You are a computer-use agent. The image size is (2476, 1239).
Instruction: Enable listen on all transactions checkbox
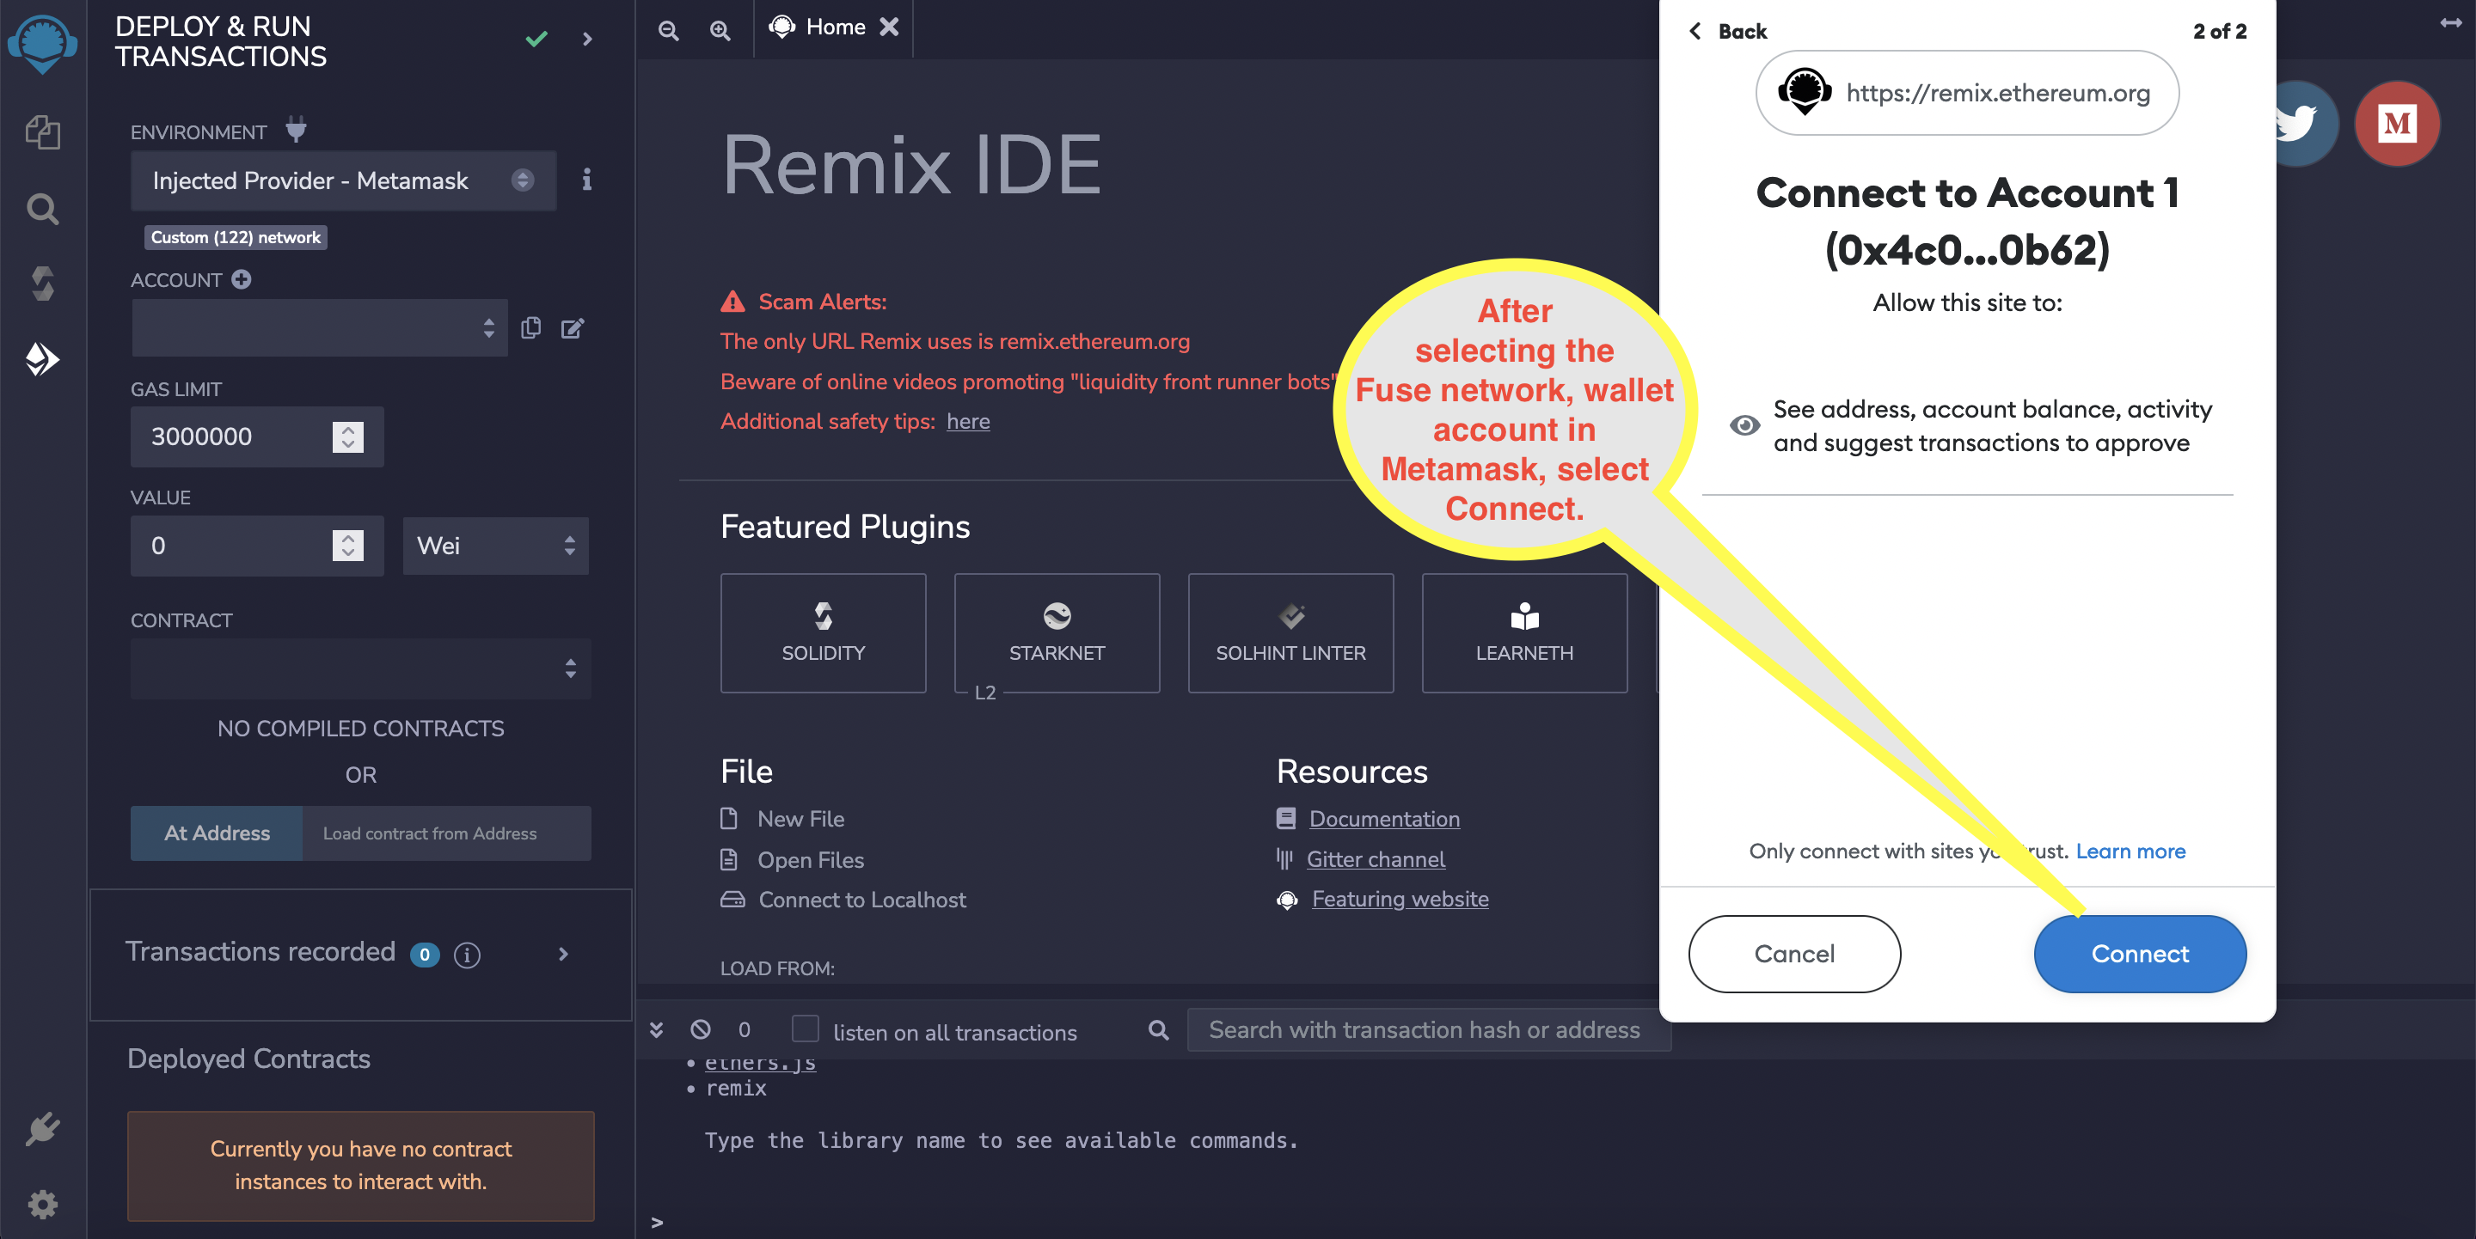805,1029
